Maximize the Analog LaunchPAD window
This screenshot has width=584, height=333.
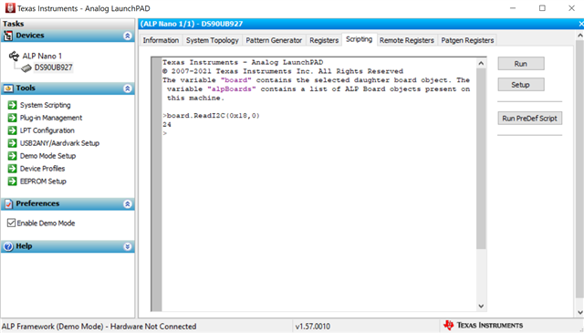tap(542, 8)
